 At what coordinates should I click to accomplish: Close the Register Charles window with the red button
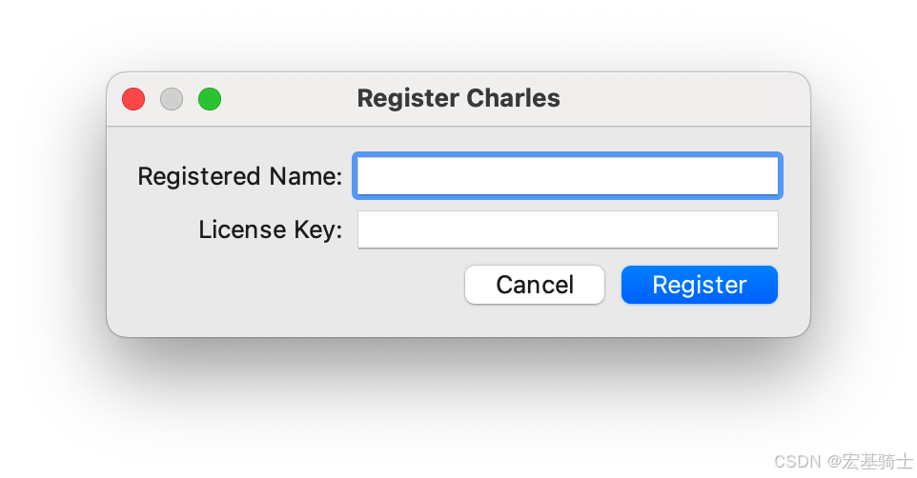(x=133, y=99)
